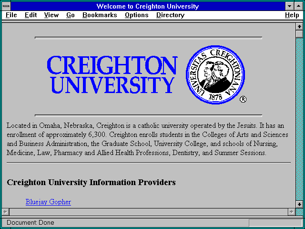Image resolution: width=305 pixels, height=229 pixels.
Task: Click the 'and Business Administration' text line
Action: 142,144
